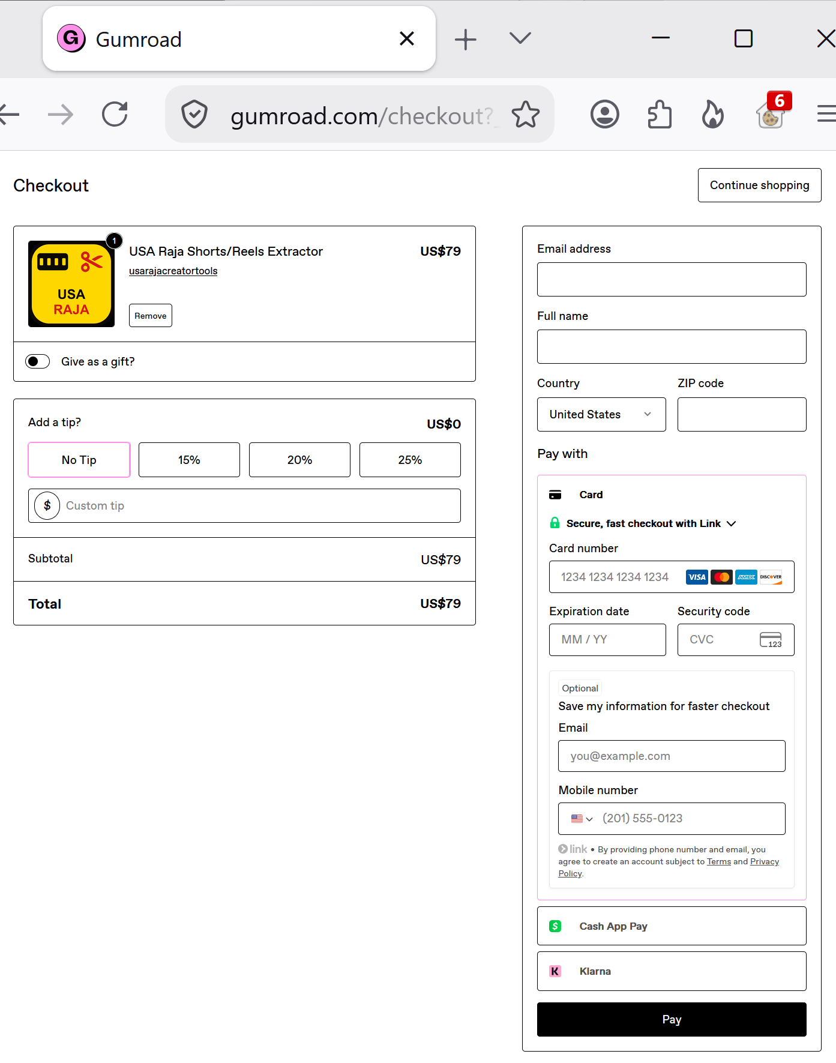This screenshot has height=1063, width=836.
Task: Toggle Give as a gift switch
Action: [x=37, y=361]
